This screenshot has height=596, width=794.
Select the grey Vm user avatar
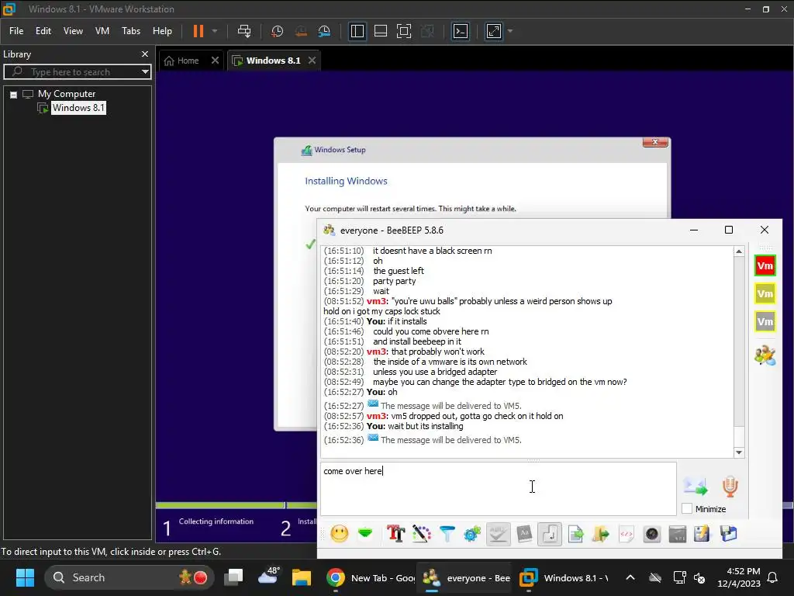click(x=765, y=321)
